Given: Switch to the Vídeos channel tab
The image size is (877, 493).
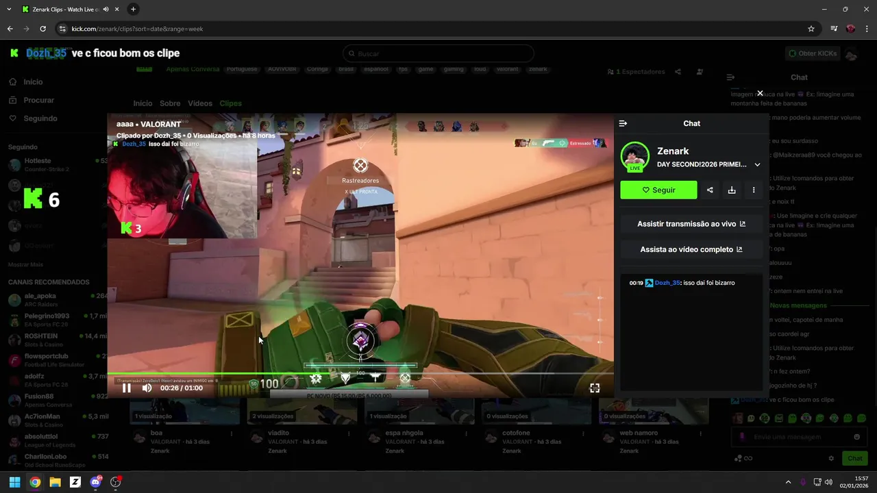Looking at the screenshot, I should [200, 103].
